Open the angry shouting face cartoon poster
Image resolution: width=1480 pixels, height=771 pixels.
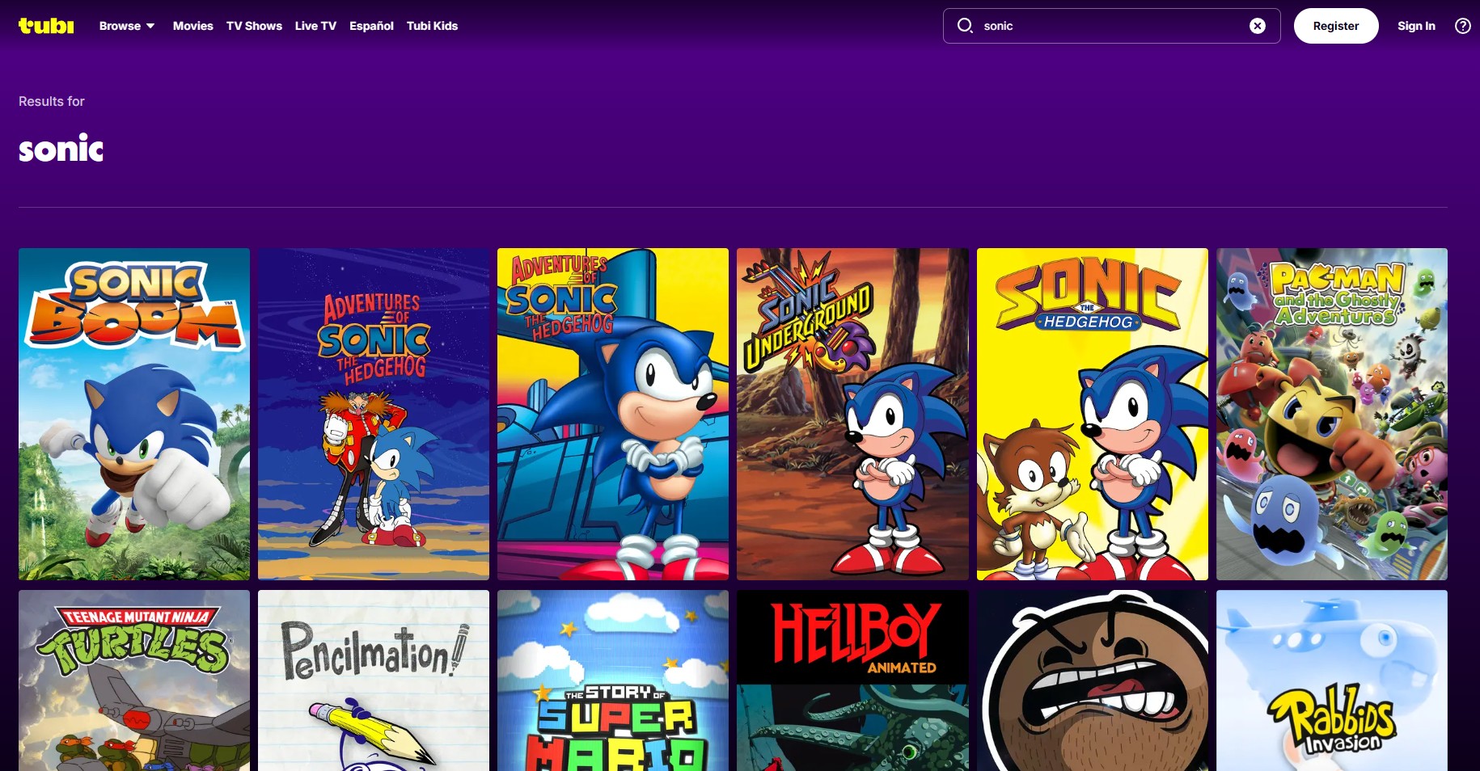click(x=1093, y=680)
